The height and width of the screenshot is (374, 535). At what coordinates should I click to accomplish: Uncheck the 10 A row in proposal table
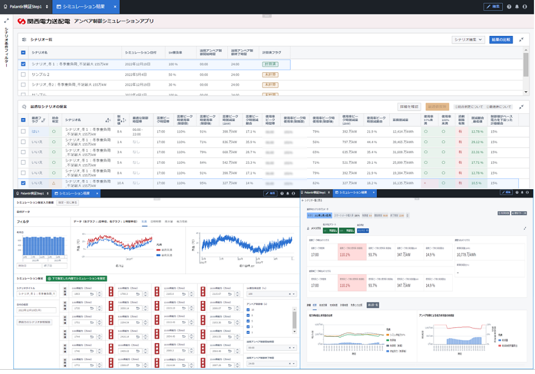[23, 183]
